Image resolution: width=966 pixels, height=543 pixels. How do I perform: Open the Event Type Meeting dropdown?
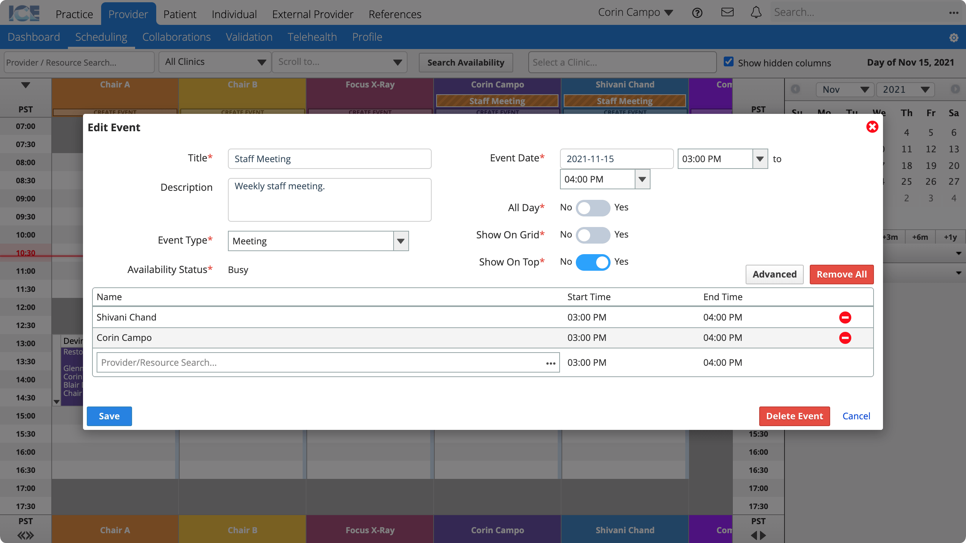point(401,241)
